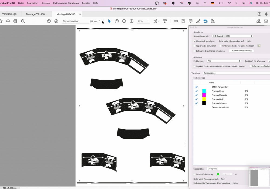This screenshot has width=270, height=189.
Task: Open Messgröße Messpunkt dropdown
Action: coord(228,169)
